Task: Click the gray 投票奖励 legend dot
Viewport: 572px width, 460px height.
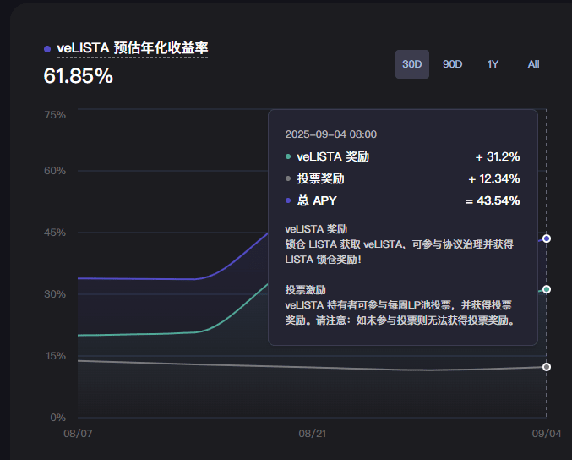Action: (x=288, y=178)
